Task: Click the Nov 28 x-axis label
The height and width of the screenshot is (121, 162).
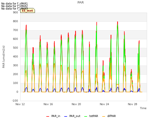Action: point(132,104)
